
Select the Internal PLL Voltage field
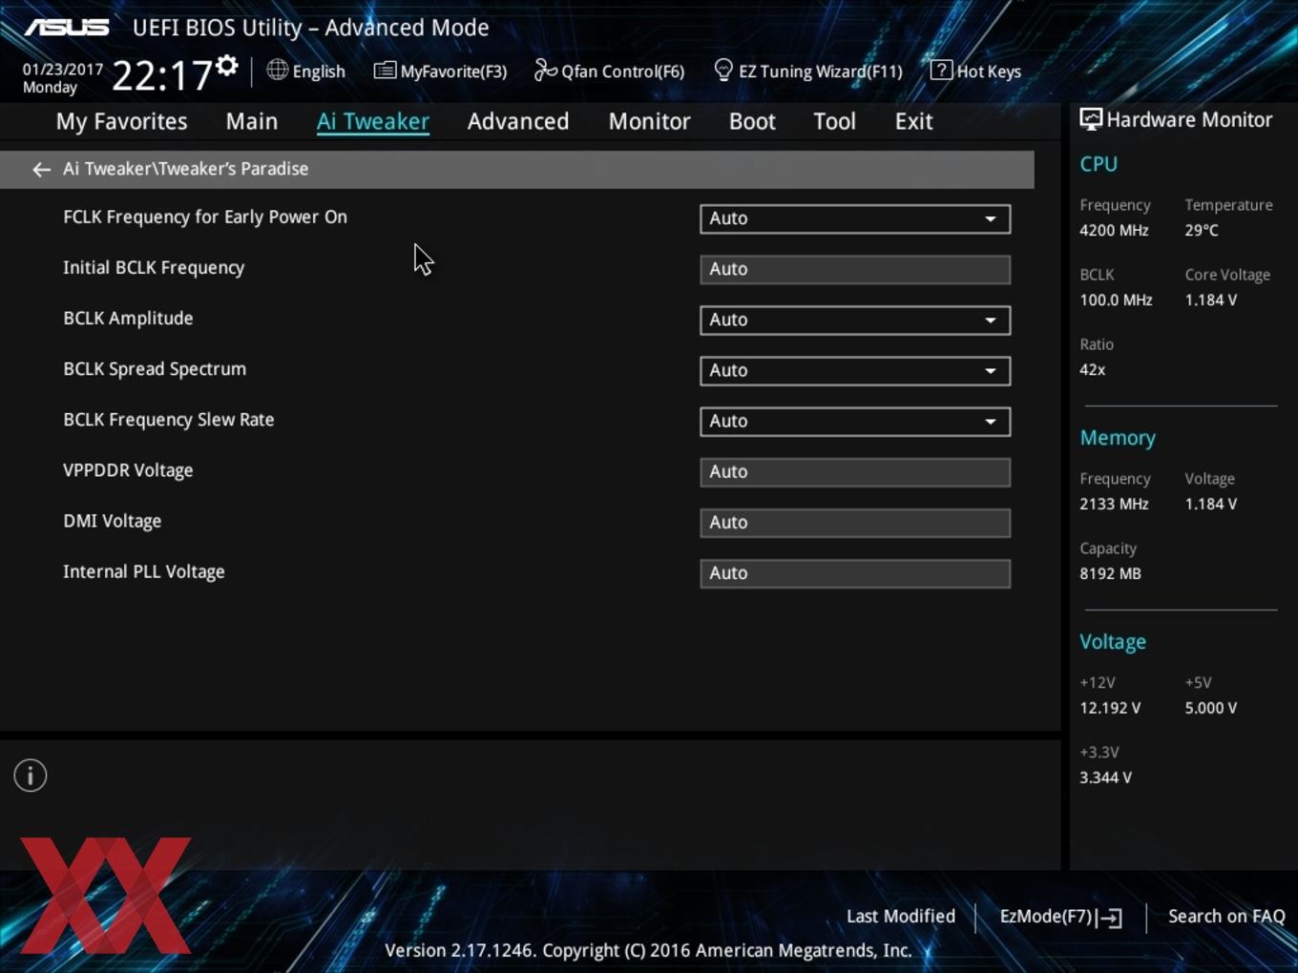pos(855,572)
